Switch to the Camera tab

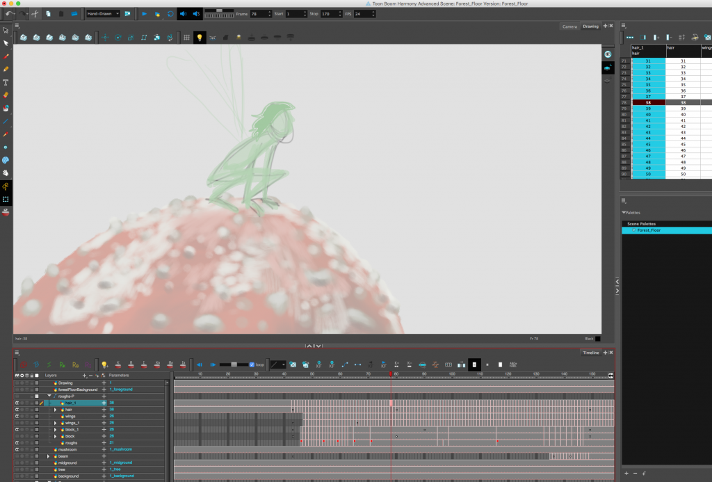[569, 26]
